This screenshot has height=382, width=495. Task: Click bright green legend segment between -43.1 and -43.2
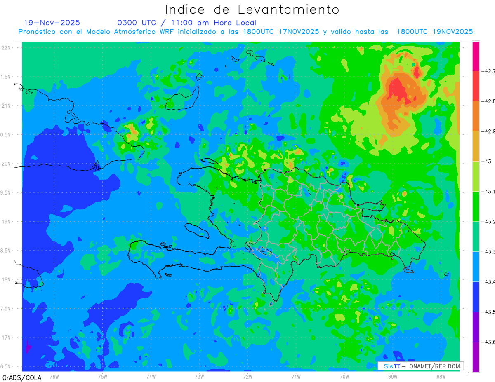[476, 206]
